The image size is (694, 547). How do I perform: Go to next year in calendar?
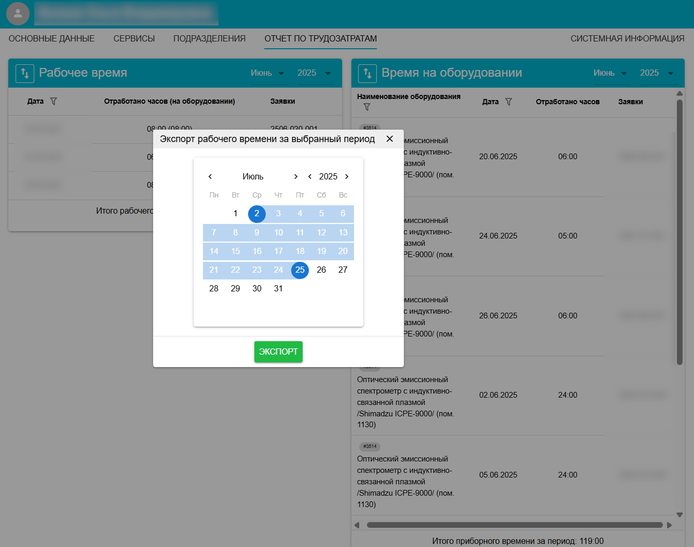[347, 177]
